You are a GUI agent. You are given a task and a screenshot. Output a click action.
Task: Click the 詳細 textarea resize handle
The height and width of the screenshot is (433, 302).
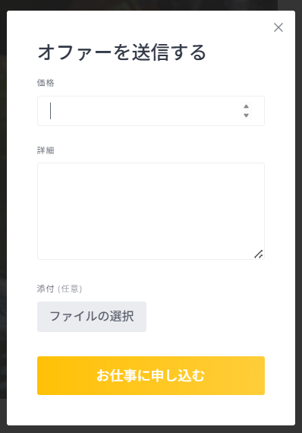pyautogui.click(x=259, y=254)
